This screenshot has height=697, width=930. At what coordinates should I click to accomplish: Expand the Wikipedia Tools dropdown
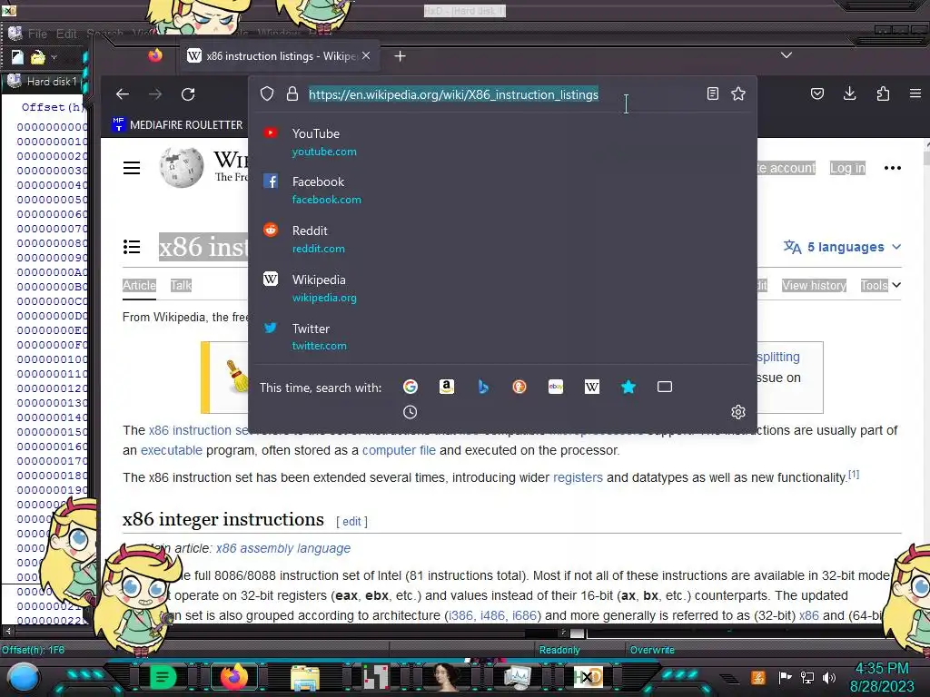point(881,285)
